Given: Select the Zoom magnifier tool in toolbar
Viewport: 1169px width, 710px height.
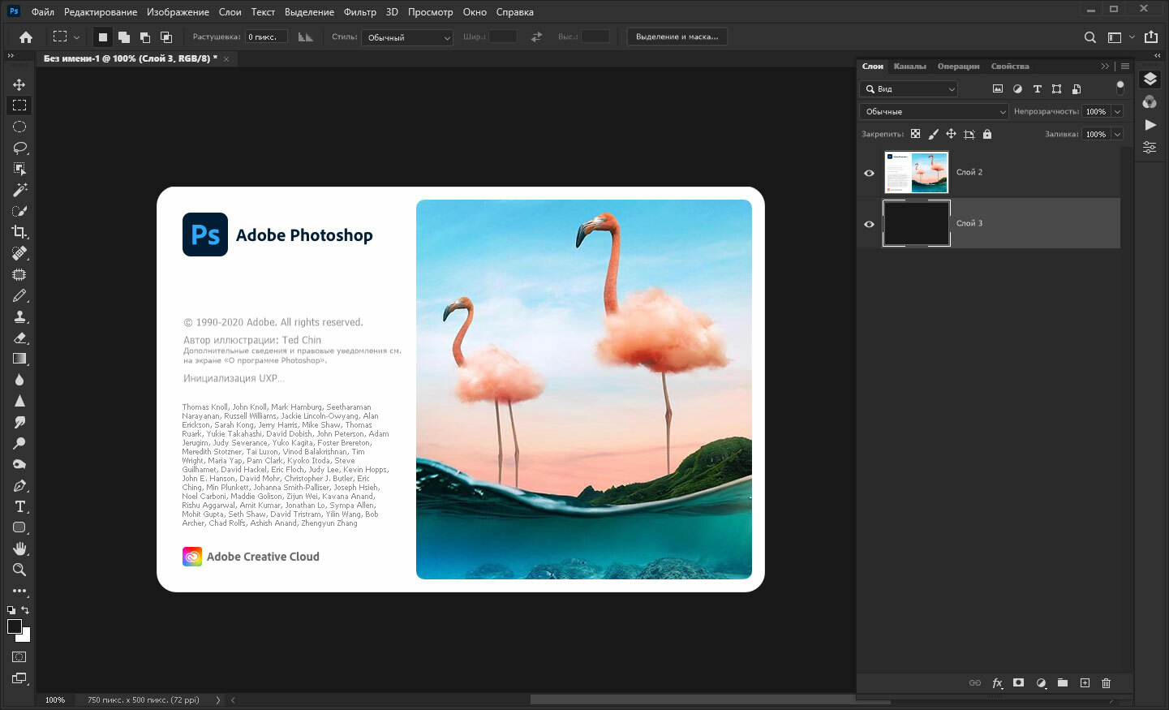Looking at the screenshot, I should [19, 570].
